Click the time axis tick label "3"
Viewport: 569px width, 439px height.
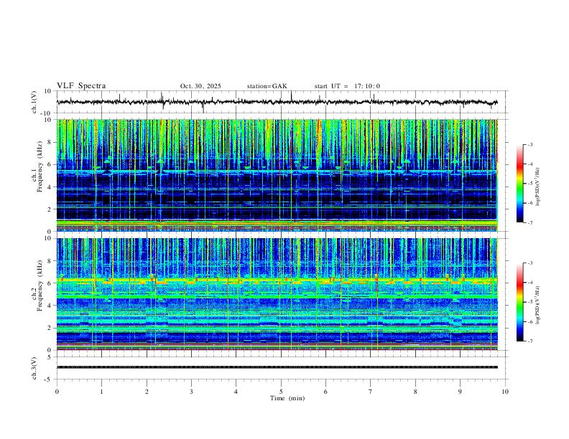tap(191, 392)
